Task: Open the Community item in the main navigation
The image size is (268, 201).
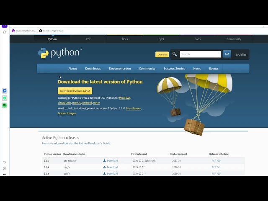Action: pos(147,69)
